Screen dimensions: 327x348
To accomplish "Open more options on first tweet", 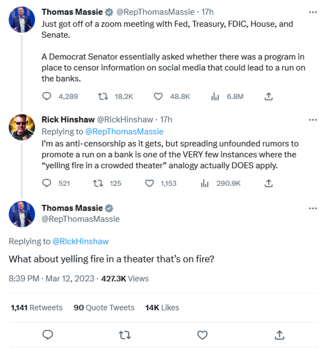I will click(x=313, y=11).
